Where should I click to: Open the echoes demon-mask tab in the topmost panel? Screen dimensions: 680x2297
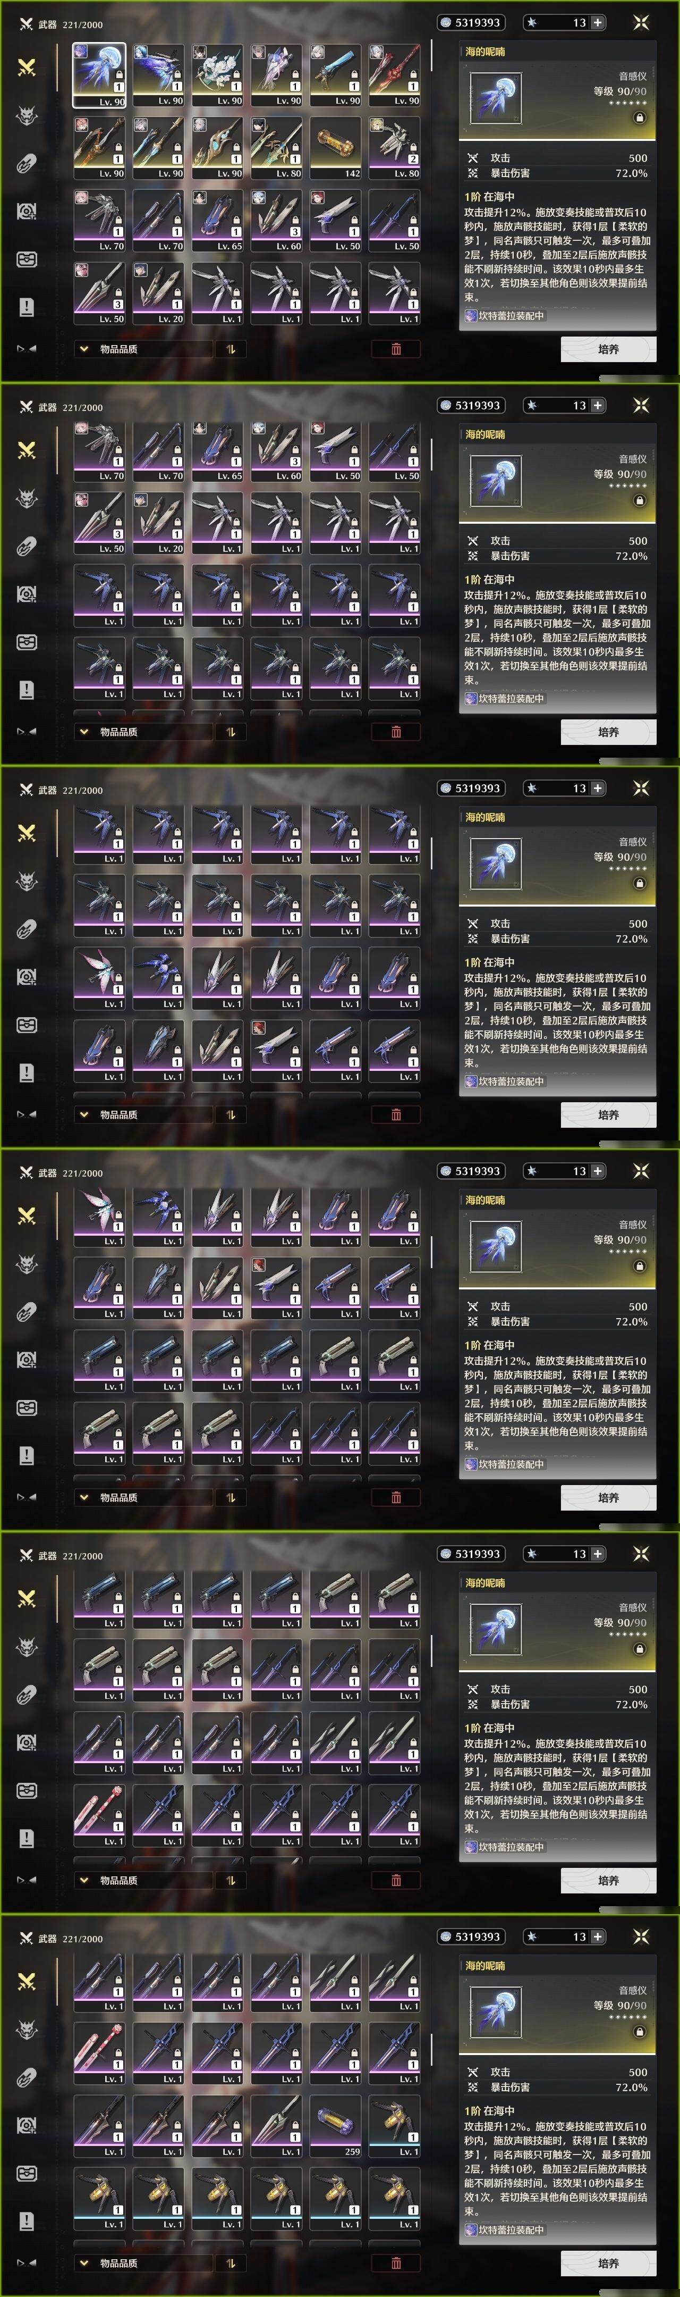27,115
